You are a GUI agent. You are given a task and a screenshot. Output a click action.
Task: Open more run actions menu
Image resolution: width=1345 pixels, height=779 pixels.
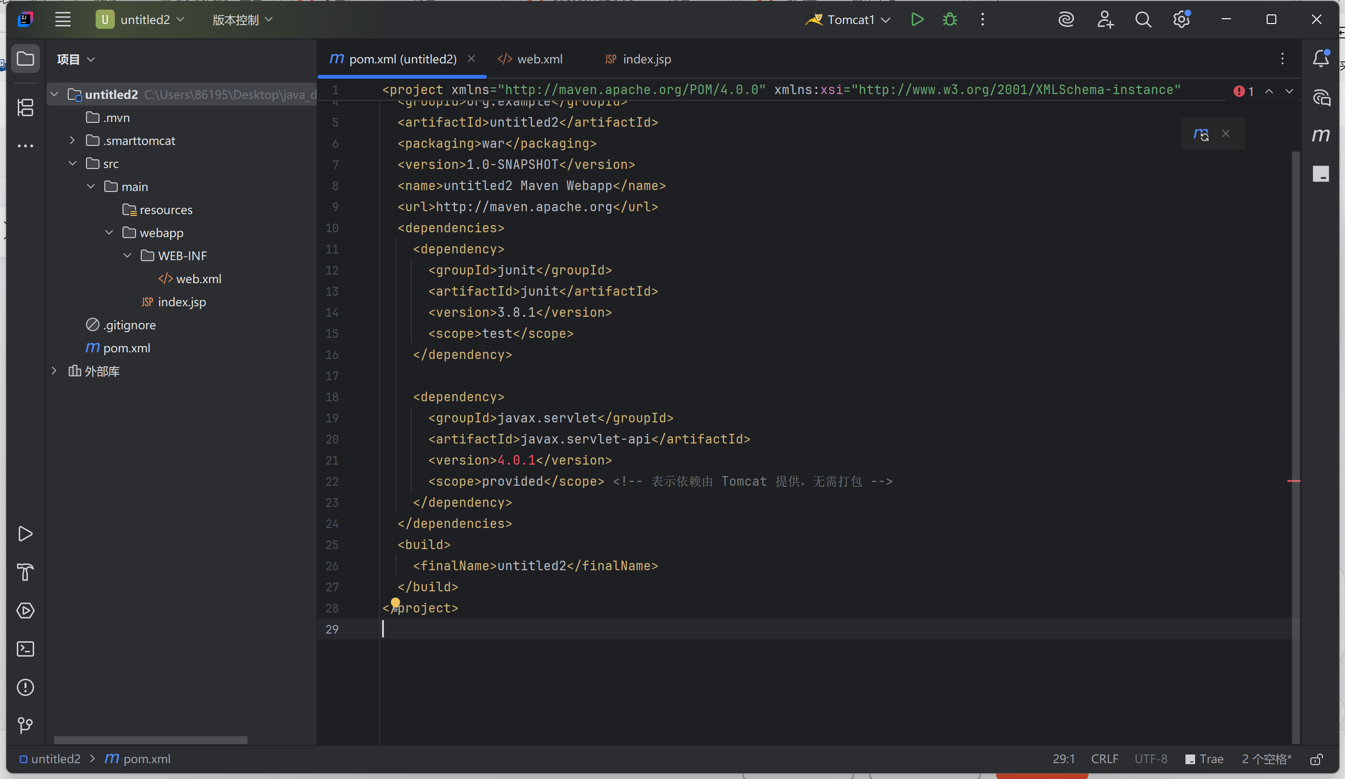982,20
